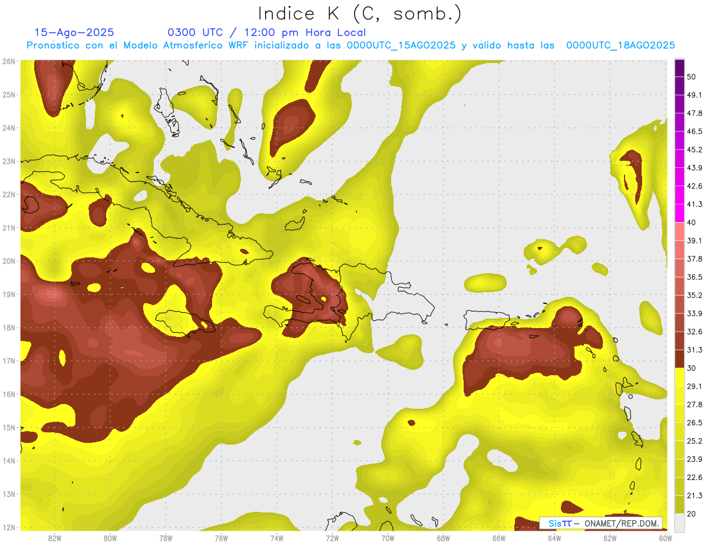This screenshot has height=546, width=707.
Task: Click the colorbar value '23.9'
Action: [695, 459]
